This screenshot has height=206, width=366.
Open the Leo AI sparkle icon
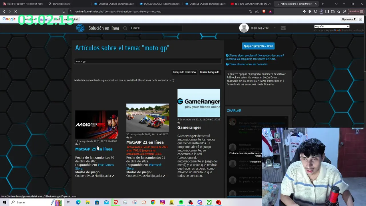pyautogui.click(x=339, y=11)
